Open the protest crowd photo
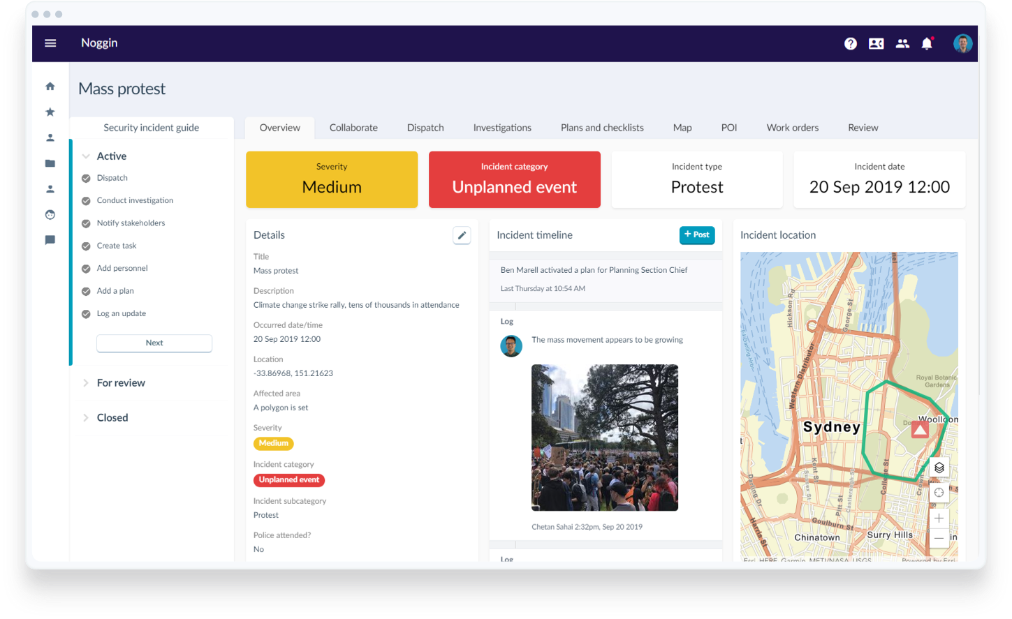 click(x=605, y=437)
